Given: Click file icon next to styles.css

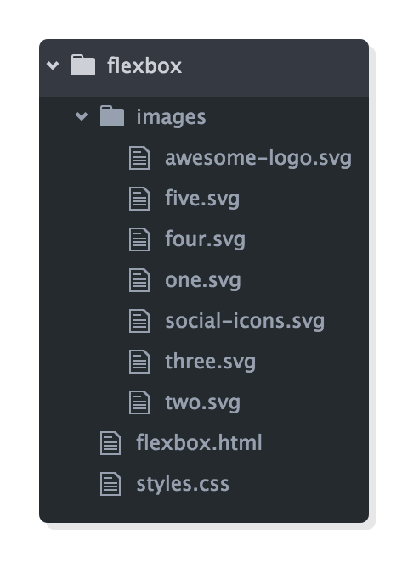Looking at the screenshot, I should coord(110,484).
